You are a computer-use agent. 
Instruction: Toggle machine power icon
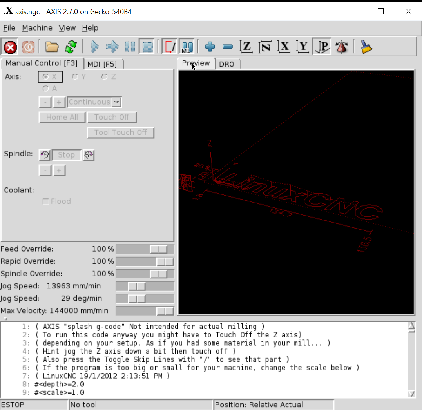(x=28, y=47)
